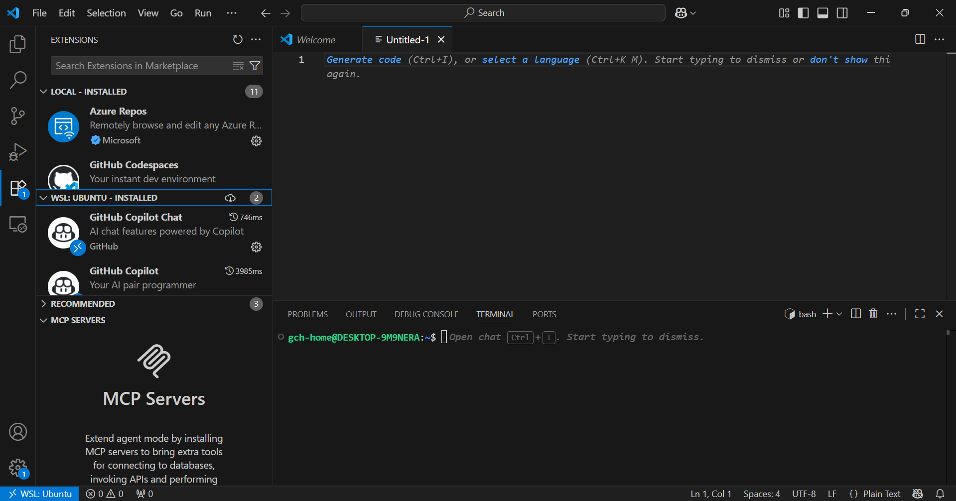
Task: Click the select a language link
Action: (531, 59)
